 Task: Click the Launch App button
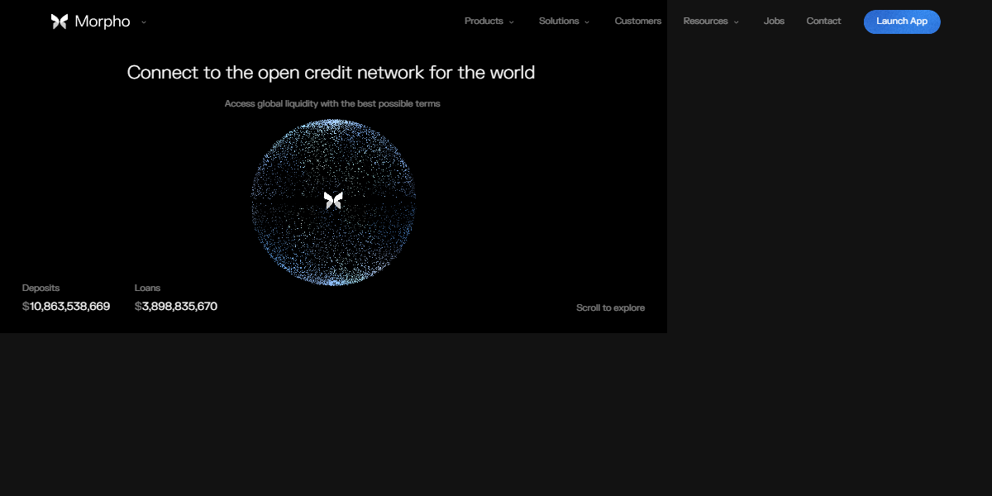point(902,21)
